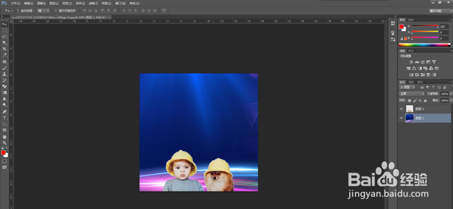
Task: Select the Dodge tool
Action: tap(5, 105)
